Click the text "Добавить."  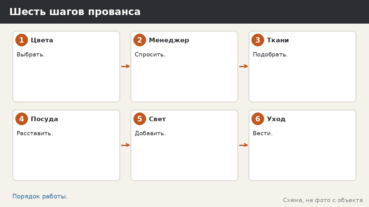150,133
